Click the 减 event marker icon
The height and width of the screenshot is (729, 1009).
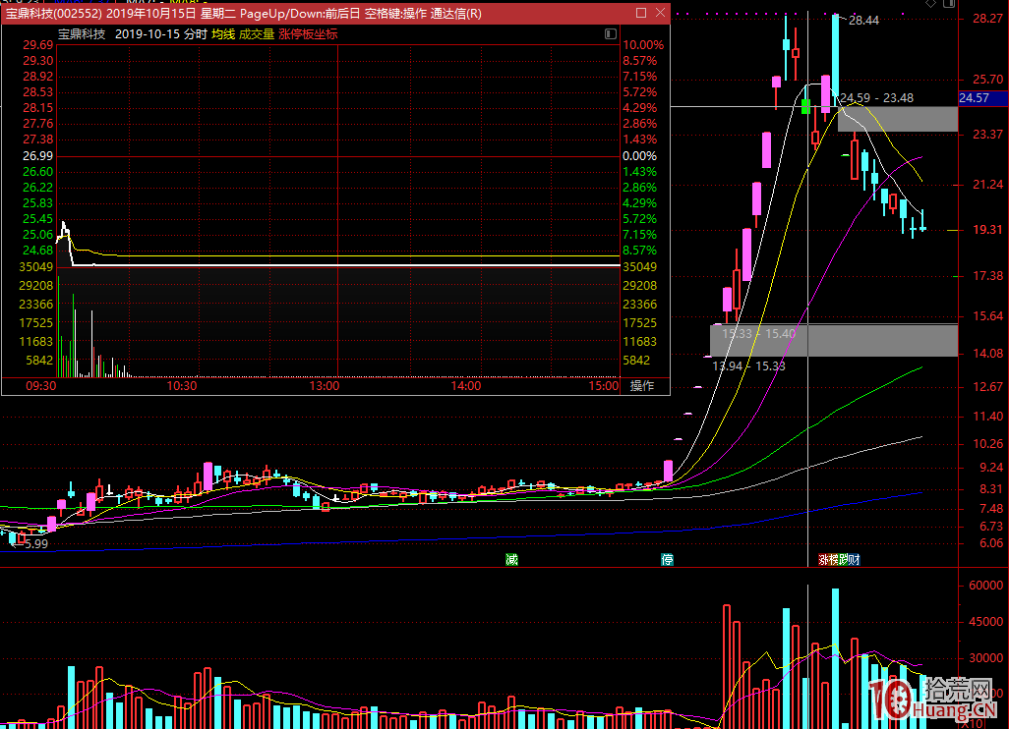511,559
